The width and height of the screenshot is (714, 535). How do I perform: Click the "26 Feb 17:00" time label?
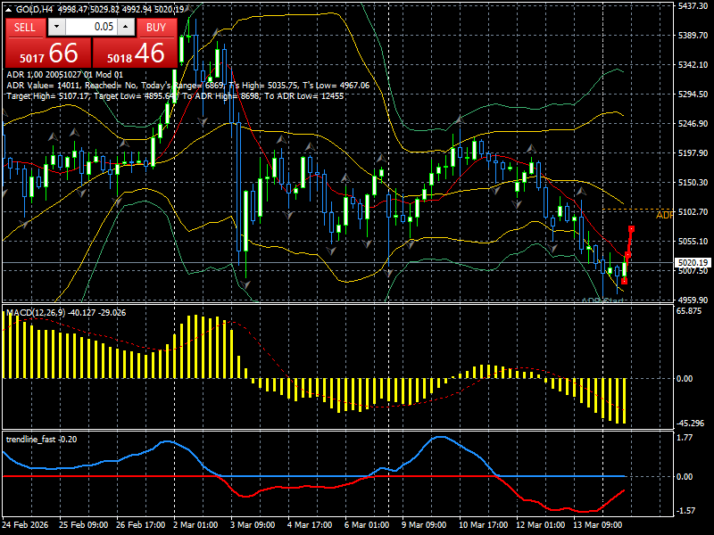141,524
